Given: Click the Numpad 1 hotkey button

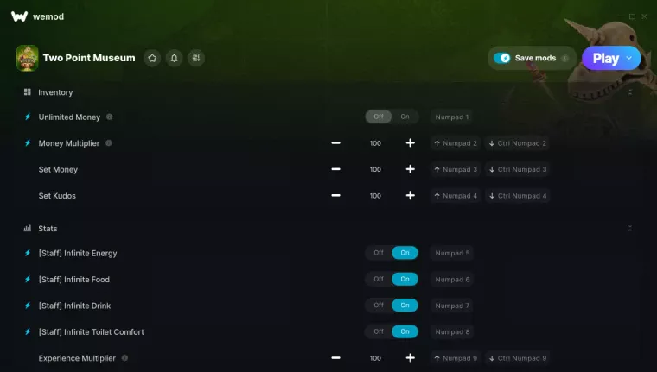Looking at the screenshot, I should (451, 117).
